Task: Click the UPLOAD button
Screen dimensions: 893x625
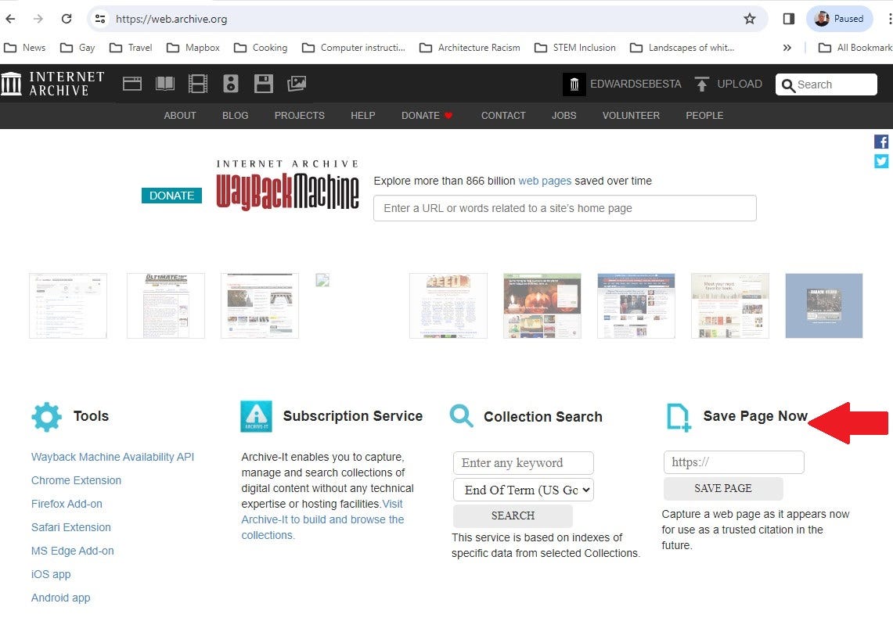Action: coord(729,84)
